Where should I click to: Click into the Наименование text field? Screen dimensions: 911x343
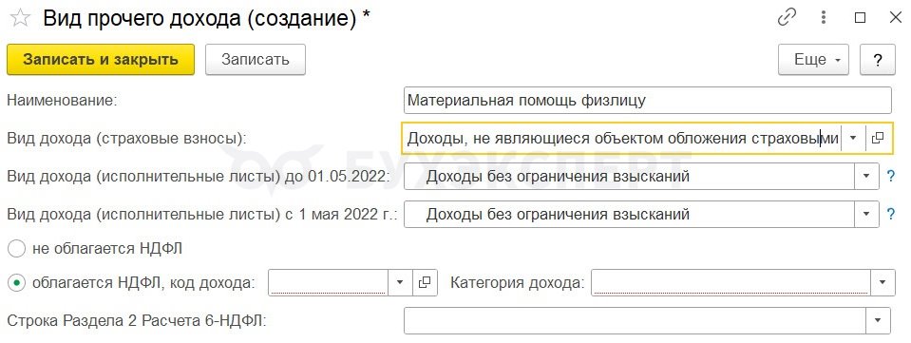[x=647, y=100]
